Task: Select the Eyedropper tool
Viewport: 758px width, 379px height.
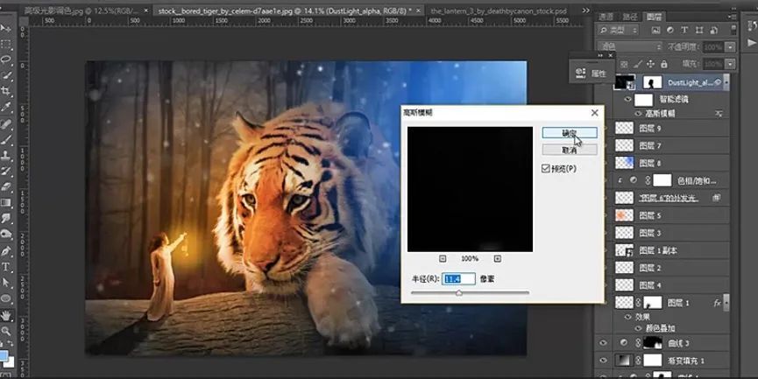Action: [x=6, y=106]
